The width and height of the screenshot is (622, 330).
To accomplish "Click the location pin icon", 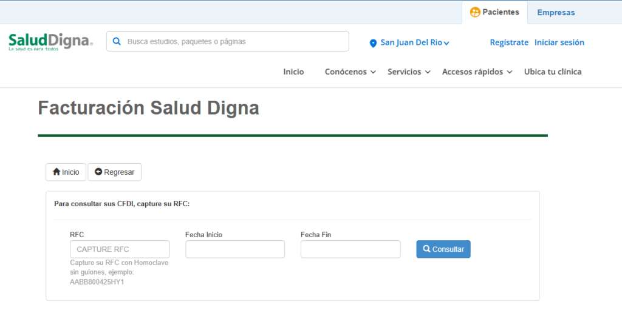I will pos(373,43).
